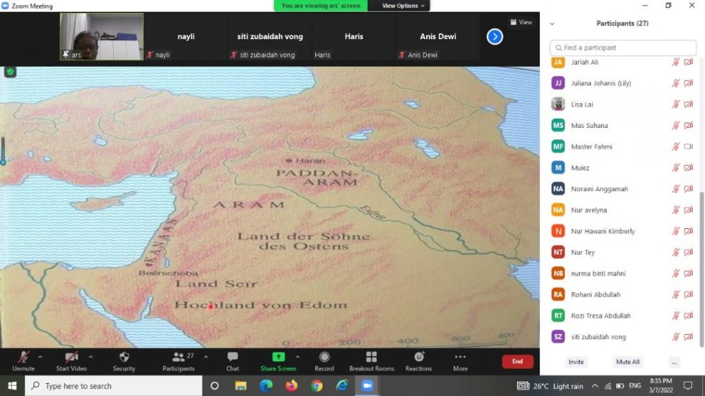The height and width of the screenshot is (396, 705).
Task: Open the Security shield icon
Action: tap(124, 357)
